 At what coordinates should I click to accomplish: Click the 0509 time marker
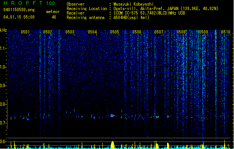(x=203, y=32)
